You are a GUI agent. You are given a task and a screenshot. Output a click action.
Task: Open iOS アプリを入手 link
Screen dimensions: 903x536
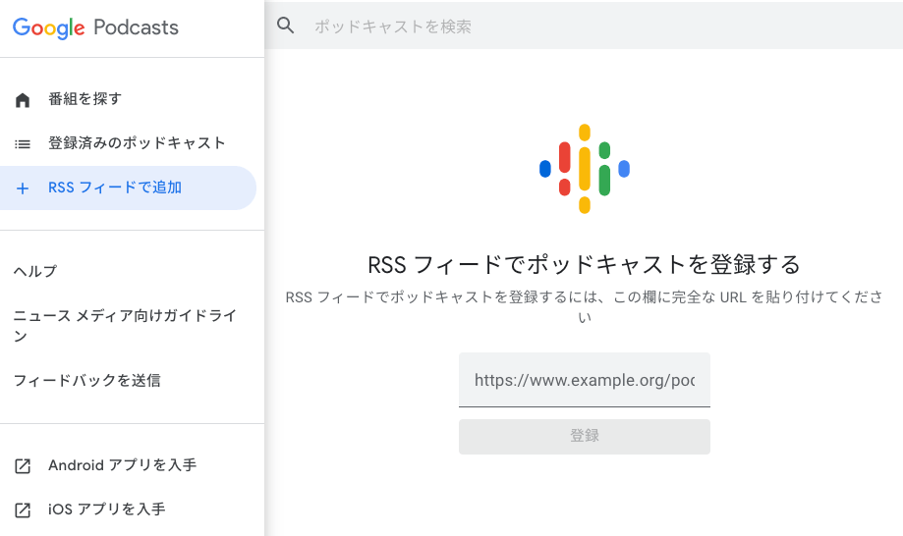click(x=106, y=509)
